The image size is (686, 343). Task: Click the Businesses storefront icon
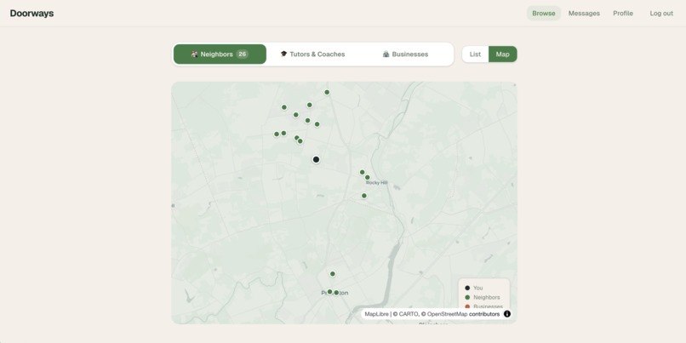pyautogui.click(x=386, y=54)
